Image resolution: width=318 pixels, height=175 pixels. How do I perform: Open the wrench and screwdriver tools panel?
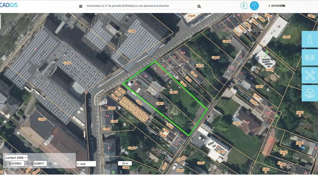tap(309, 75)
